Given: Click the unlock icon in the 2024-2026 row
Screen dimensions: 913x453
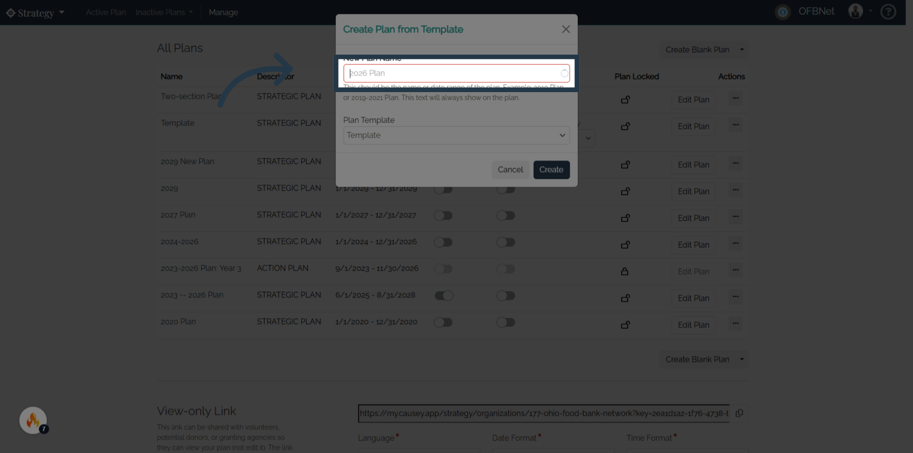Looking at the screenshot, I should 625,245.
